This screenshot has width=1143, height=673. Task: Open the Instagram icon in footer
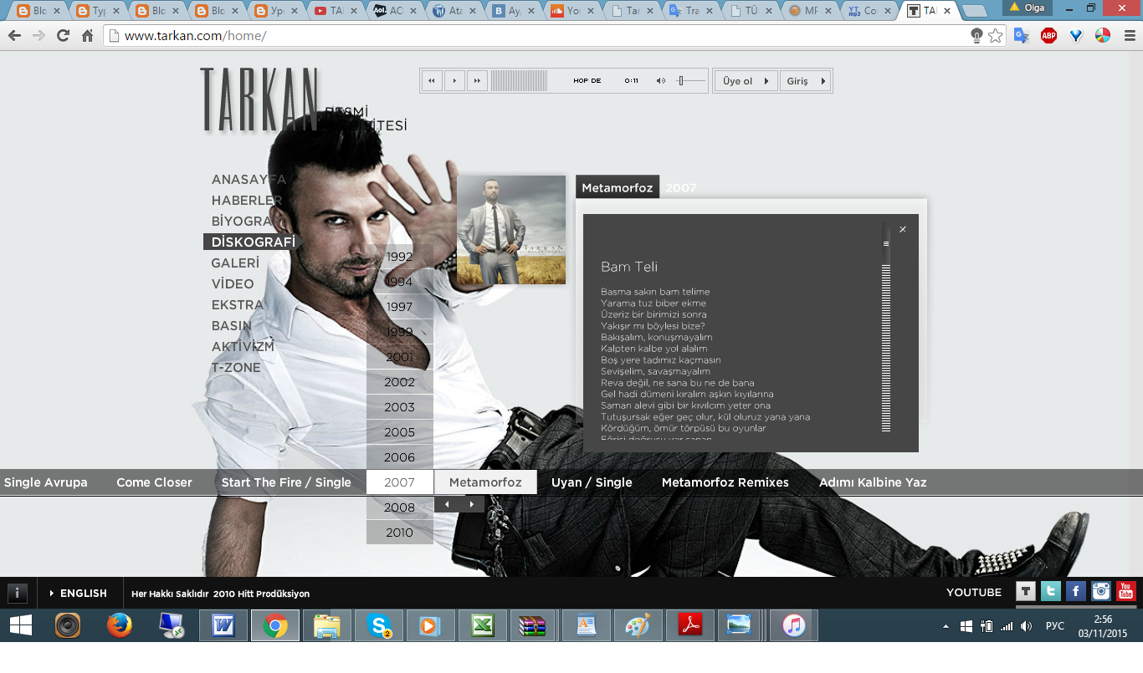coord(1101,592)
